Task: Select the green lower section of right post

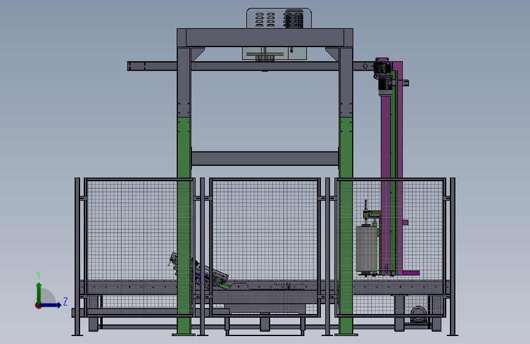Action: pyautogui.click(x=346, y=226)
